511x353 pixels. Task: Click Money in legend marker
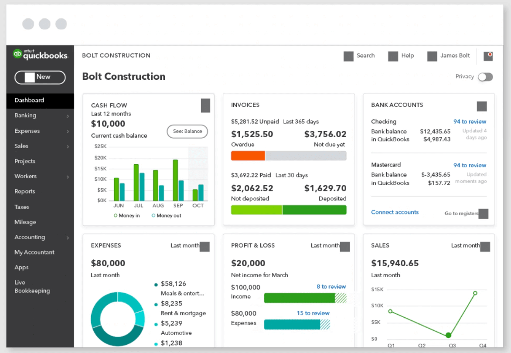[116, 216]
